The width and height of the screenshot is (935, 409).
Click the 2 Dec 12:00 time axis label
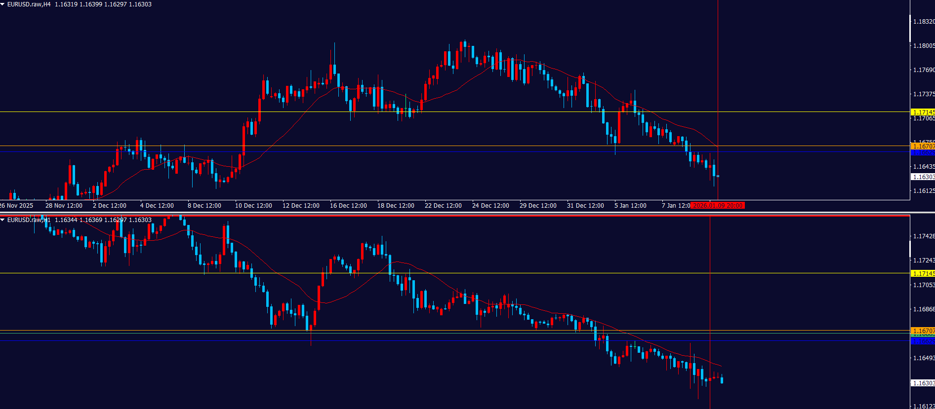point(110,206)
